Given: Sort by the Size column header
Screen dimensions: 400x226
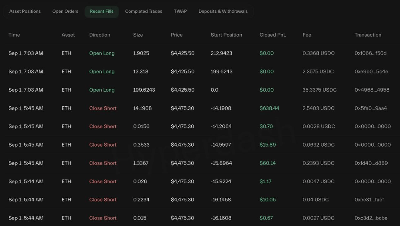Looking at the screenshot, I should point(138,35).
